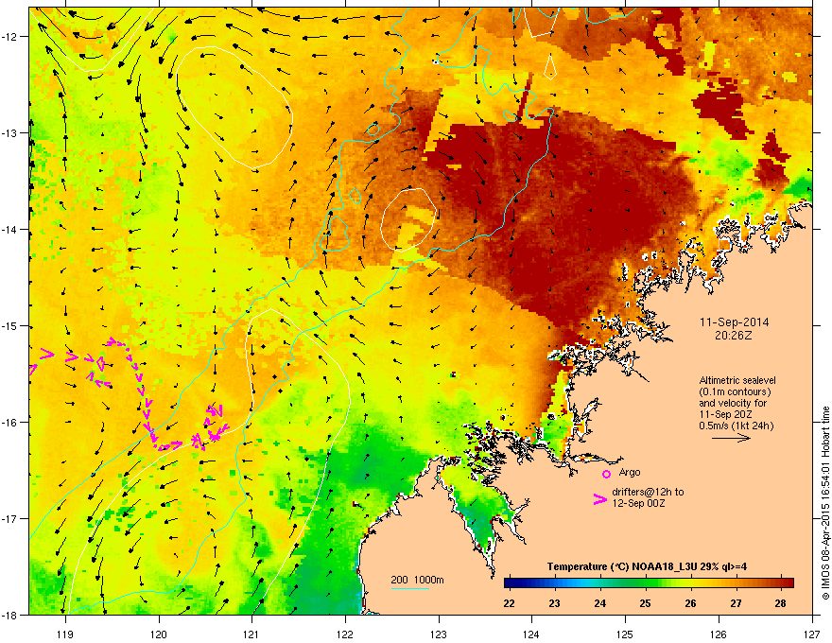
Task: Click the IMOS copyright timestamp text
Action: [x=825, y=503]
